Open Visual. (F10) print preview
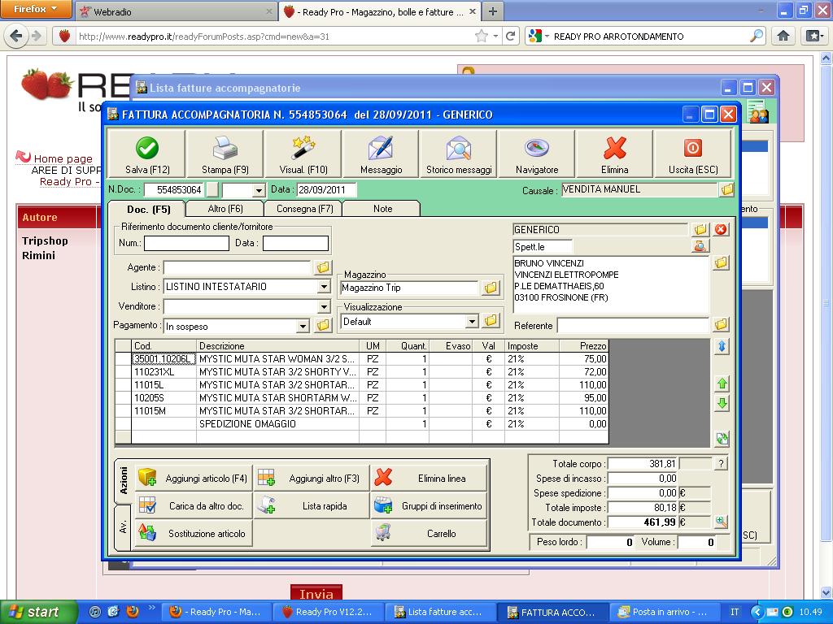833x624 pixels. tap(303, 149)
